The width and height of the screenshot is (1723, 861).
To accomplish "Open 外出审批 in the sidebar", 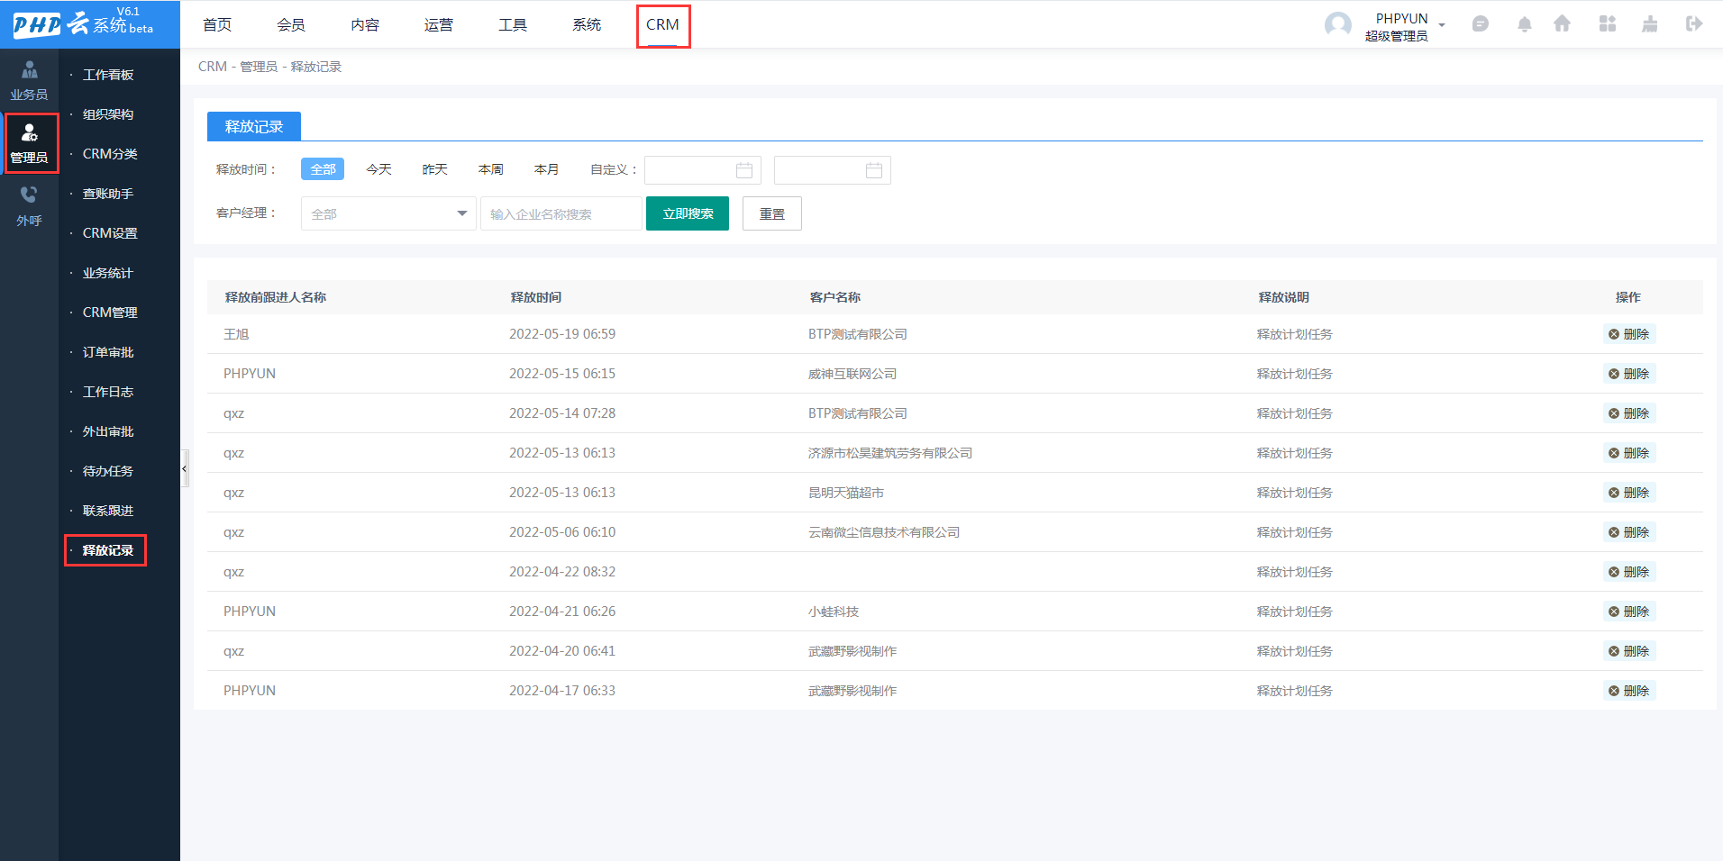I will [108, 431].
